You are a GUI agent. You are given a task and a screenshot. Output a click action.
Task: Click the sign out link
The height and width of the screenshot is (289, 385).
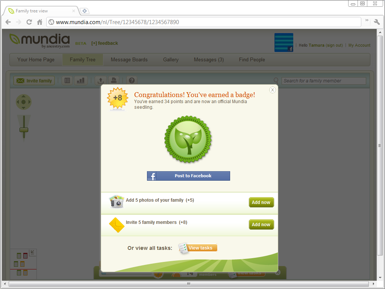click(x=334, y=45)
